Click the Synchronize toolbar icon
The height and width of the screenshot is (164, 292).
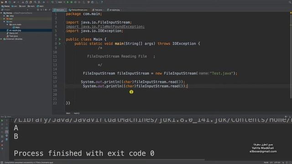[x=10, y=2]
